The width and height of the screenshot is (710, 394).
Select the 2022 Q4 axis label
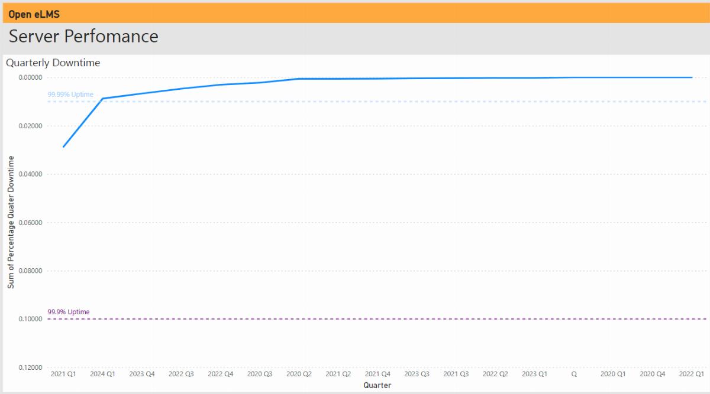click(221, 375)
